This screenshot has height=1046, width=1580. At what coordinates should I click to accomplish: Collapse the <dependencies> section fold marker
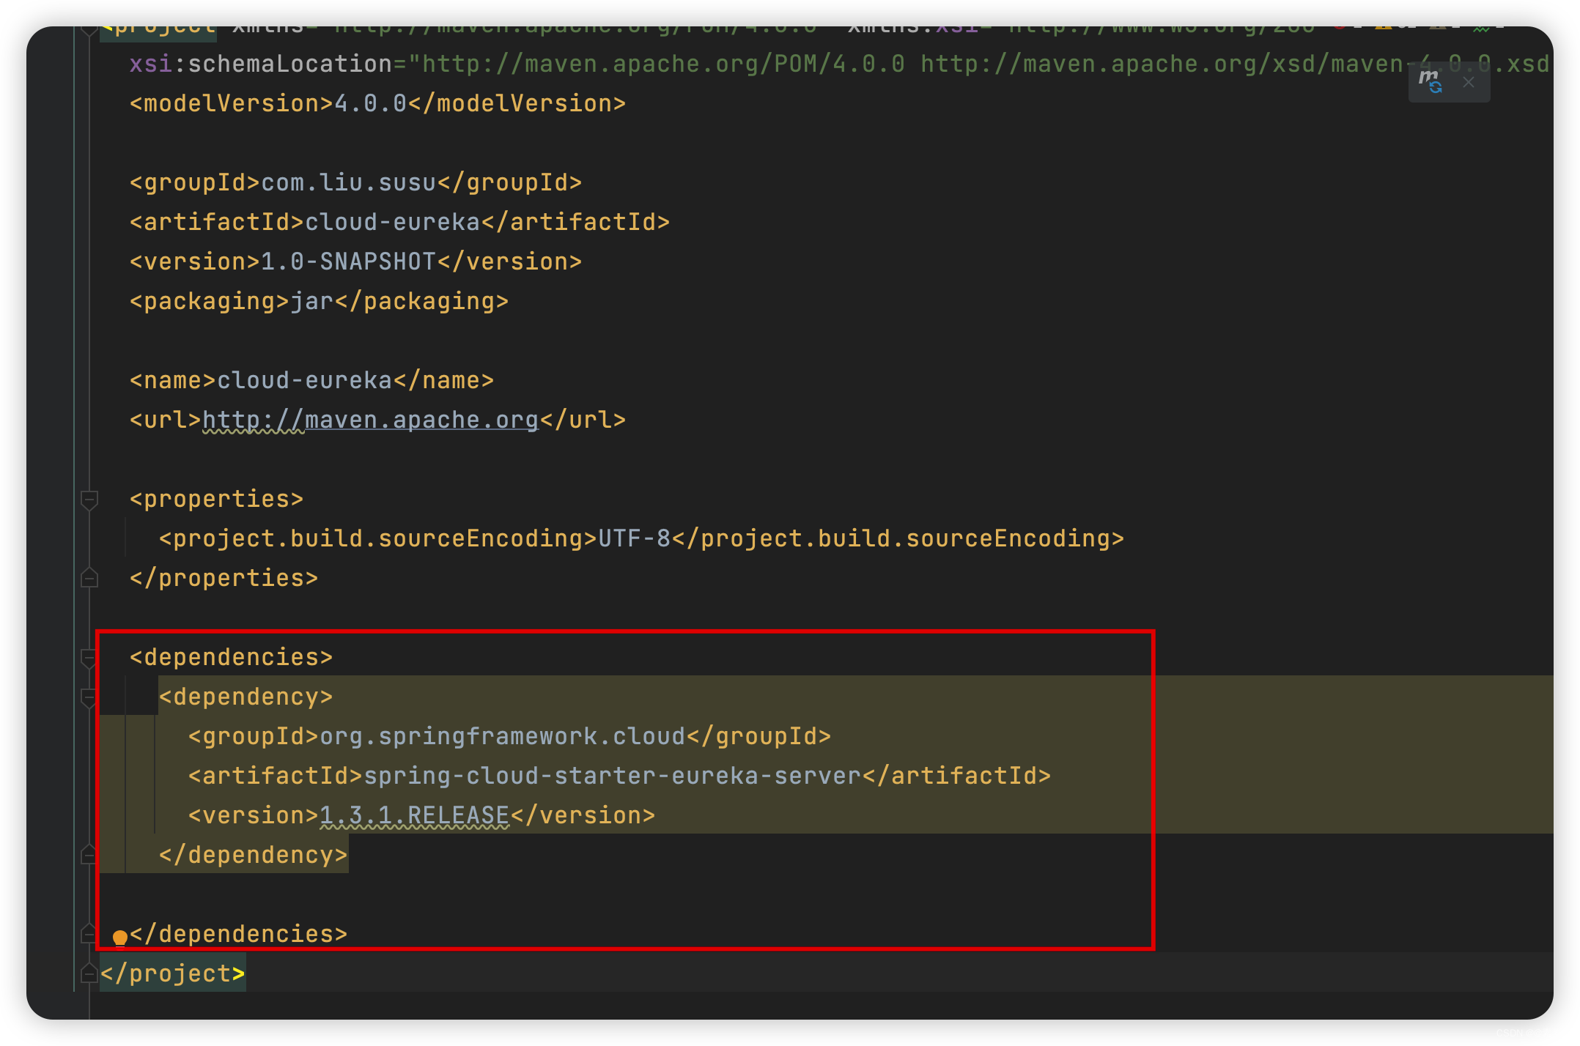pos(89,658)
